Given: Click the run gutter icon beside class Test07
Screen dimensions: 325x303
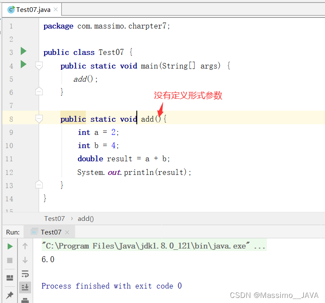Looking at the screenshot, I should 24,51.
